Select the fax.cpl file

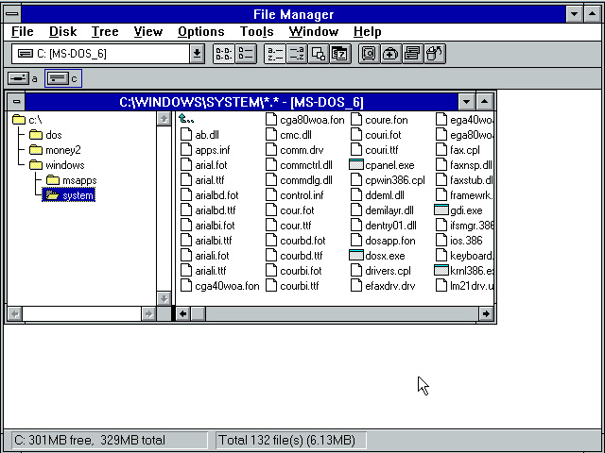458,150
